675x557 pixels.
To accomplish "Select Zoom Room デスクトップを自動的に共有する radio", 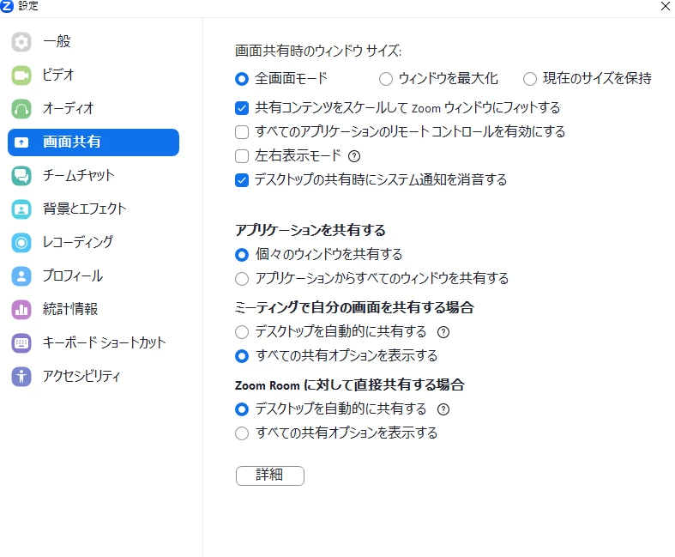I will (242, 409).
